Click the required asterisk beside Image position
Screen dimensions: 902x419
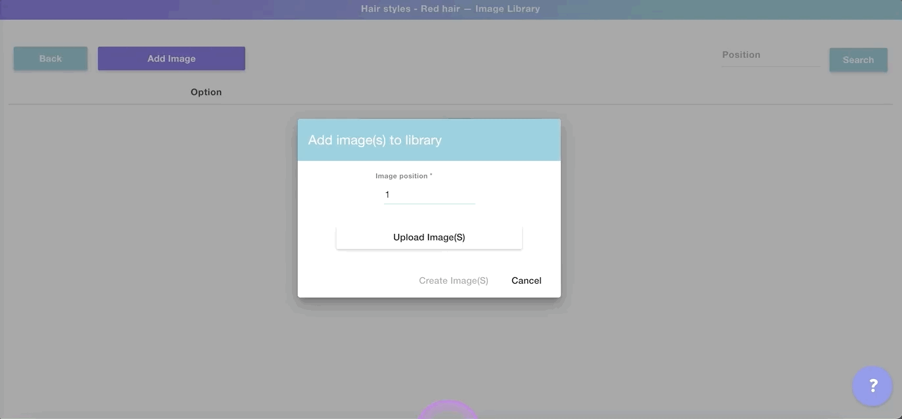pyautogui.click(x=431, y=176)
